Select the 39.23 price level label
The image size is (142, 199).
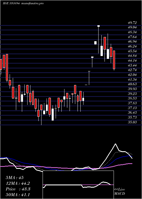132,94
